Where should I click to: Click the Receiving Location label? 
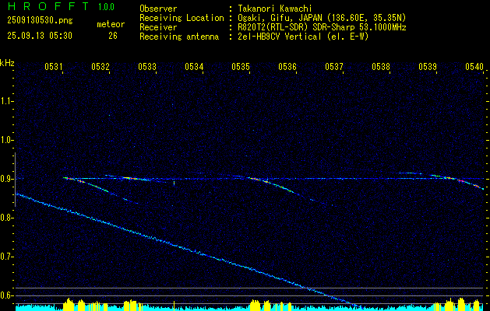(182, 18)
